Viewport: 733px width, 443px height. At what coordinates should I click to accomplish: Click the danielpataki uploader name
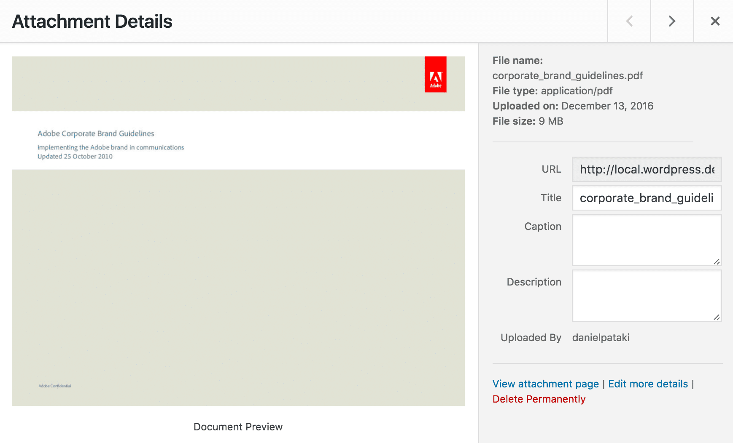click(601, 338)
